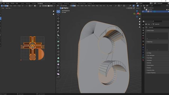The image size is (169, 95).
Task: Open the Modifiers wrench tab in Properties
Action: [x=143, y=47]
